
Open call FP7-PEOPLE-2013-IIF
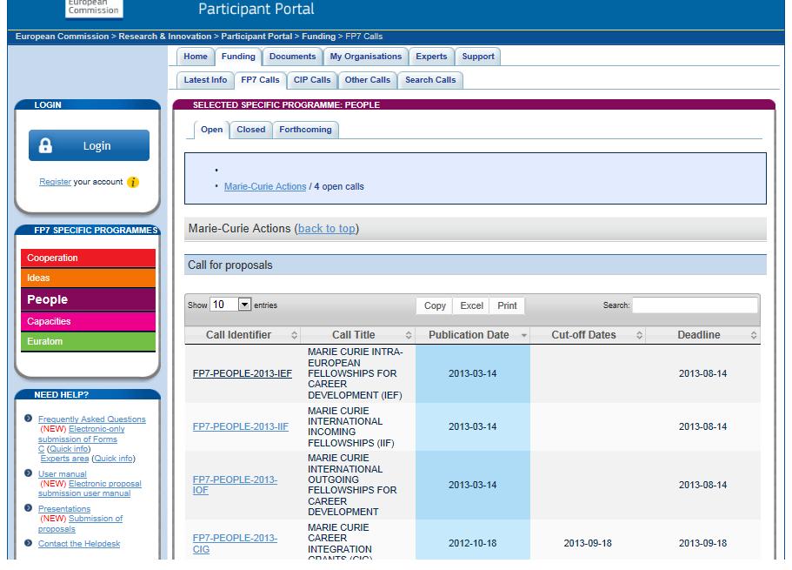(241, 427)
